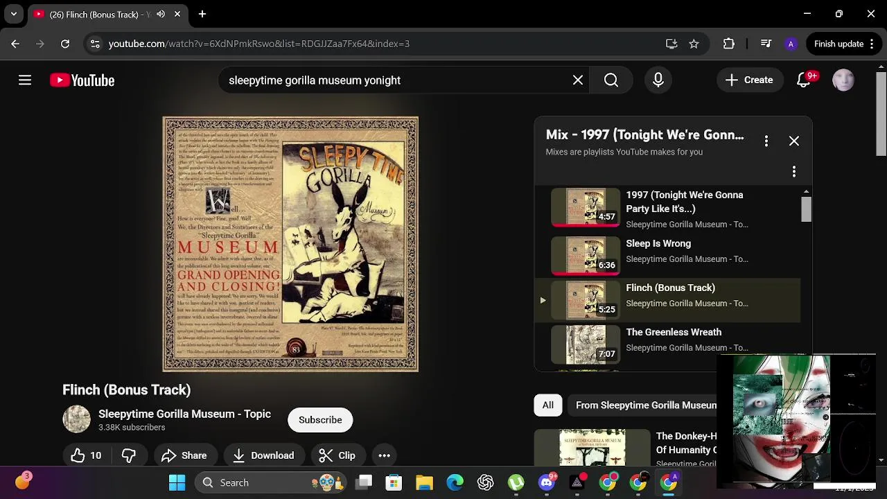The width and height of the screenshot is (887, 499).
Task: Like the Flinch video
Action: pyautogui.click(x=86, y=455)
